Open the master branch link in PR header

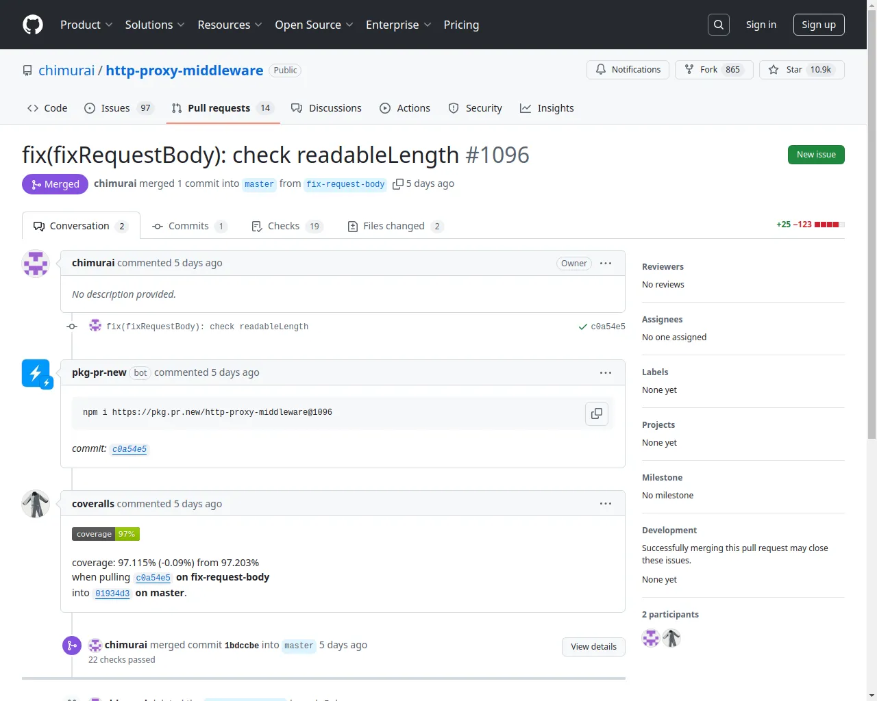pos(259,184)
